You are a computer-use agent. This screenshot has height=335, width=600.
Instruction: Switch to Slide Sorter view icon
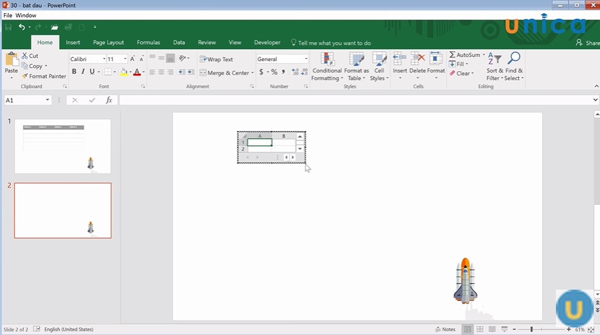480,329
